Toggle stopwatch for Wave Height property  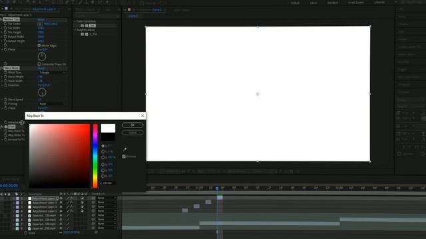coord(5,77)
